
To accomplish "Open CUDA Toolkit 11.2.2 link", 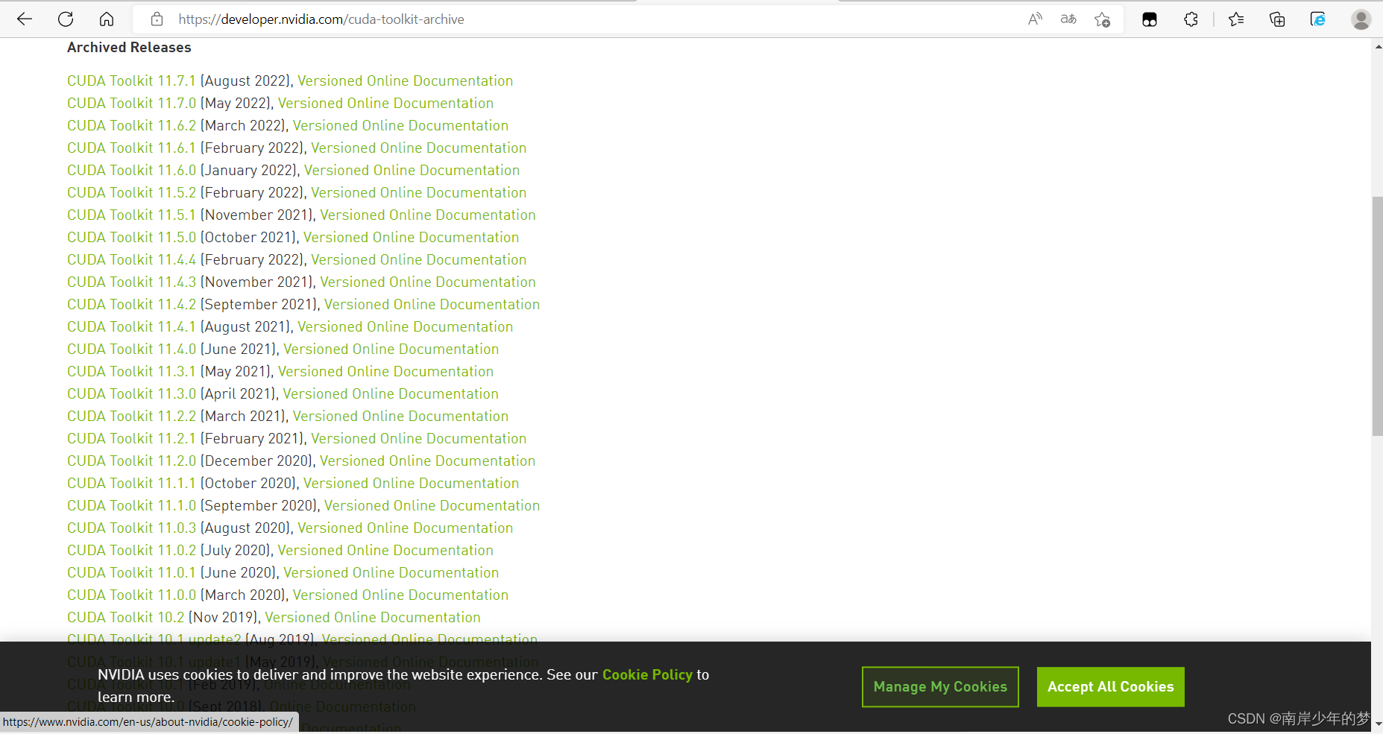I will pos(131,416).
